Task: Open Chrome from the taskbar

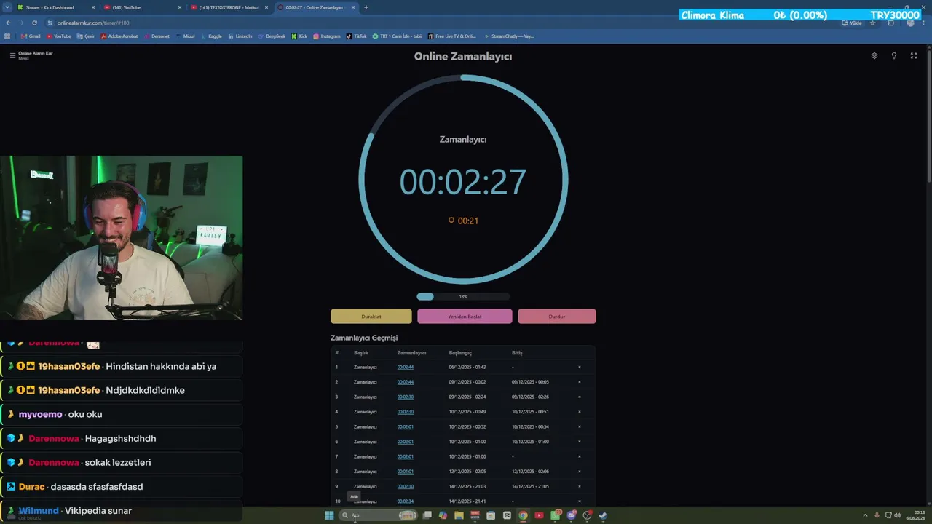Action: pyautogui.click(x=523, y=515)
